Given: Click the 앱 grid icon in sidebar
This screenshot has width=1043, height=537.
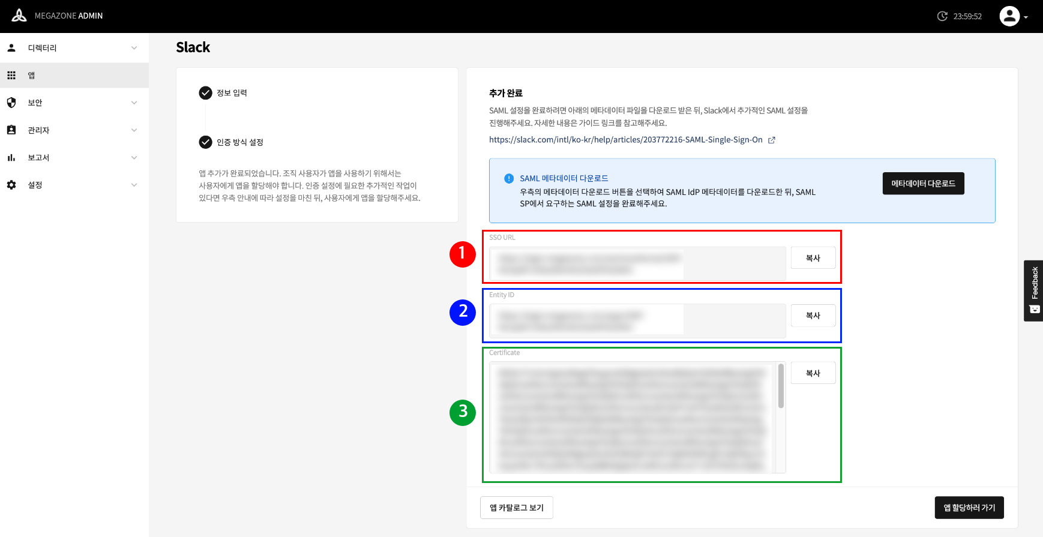Looking at the screenshot, I should pos(11,76).
